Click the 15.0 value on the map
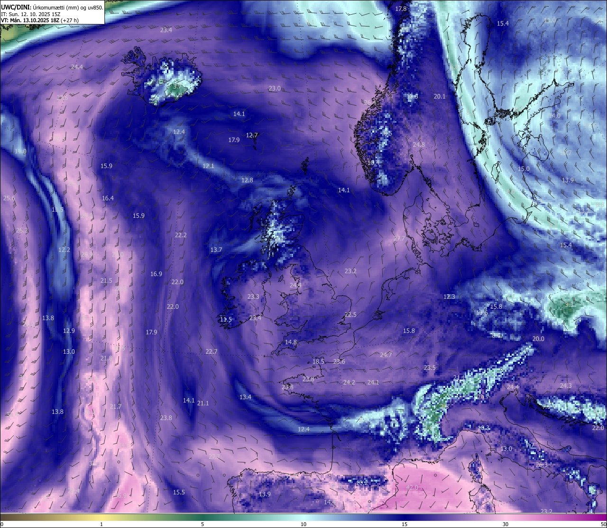 pos(524,169)
